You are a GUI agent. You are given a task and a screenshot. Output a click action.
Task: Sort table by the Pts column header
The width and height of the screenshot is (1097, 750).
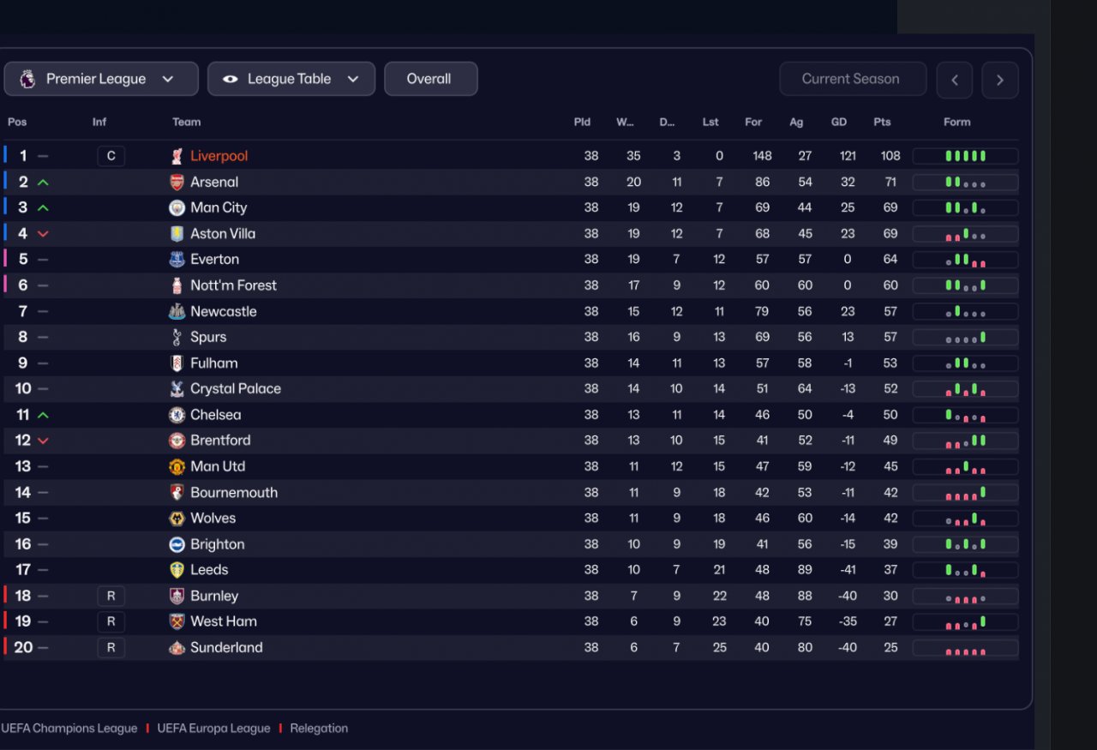882,122
